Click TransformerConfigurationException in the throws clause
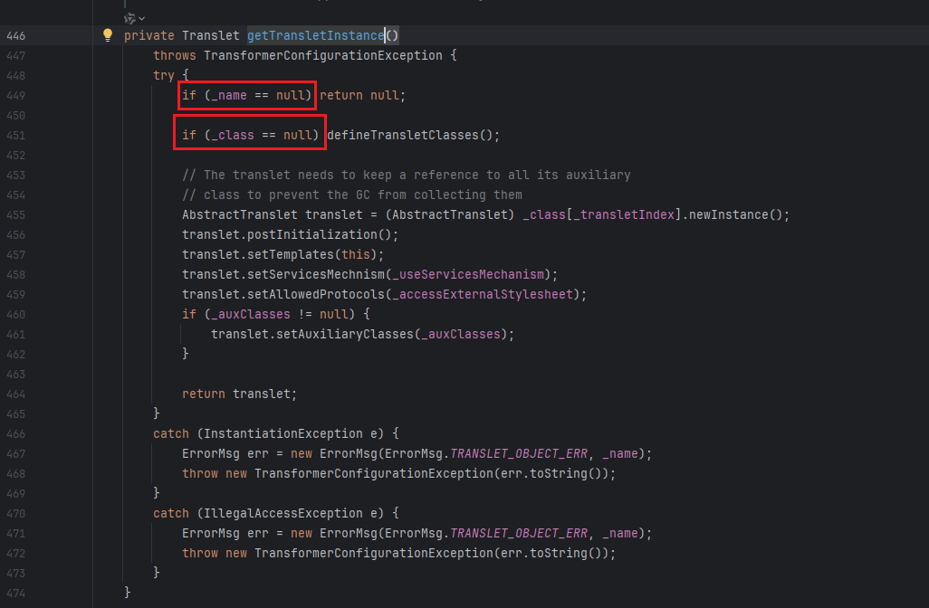The width and height of the screenshot is (929, 608). (x=322, y=56)
